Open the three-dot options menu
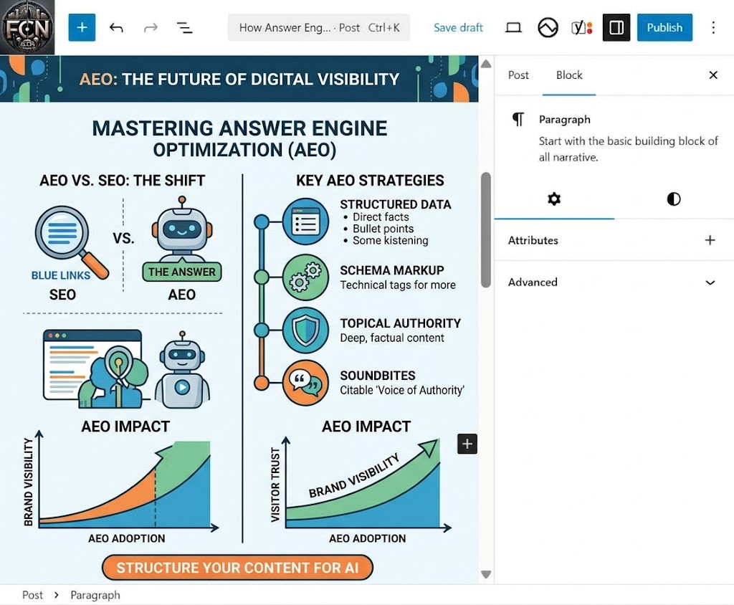This screenshot has height=605, width=734. [712, 27]
